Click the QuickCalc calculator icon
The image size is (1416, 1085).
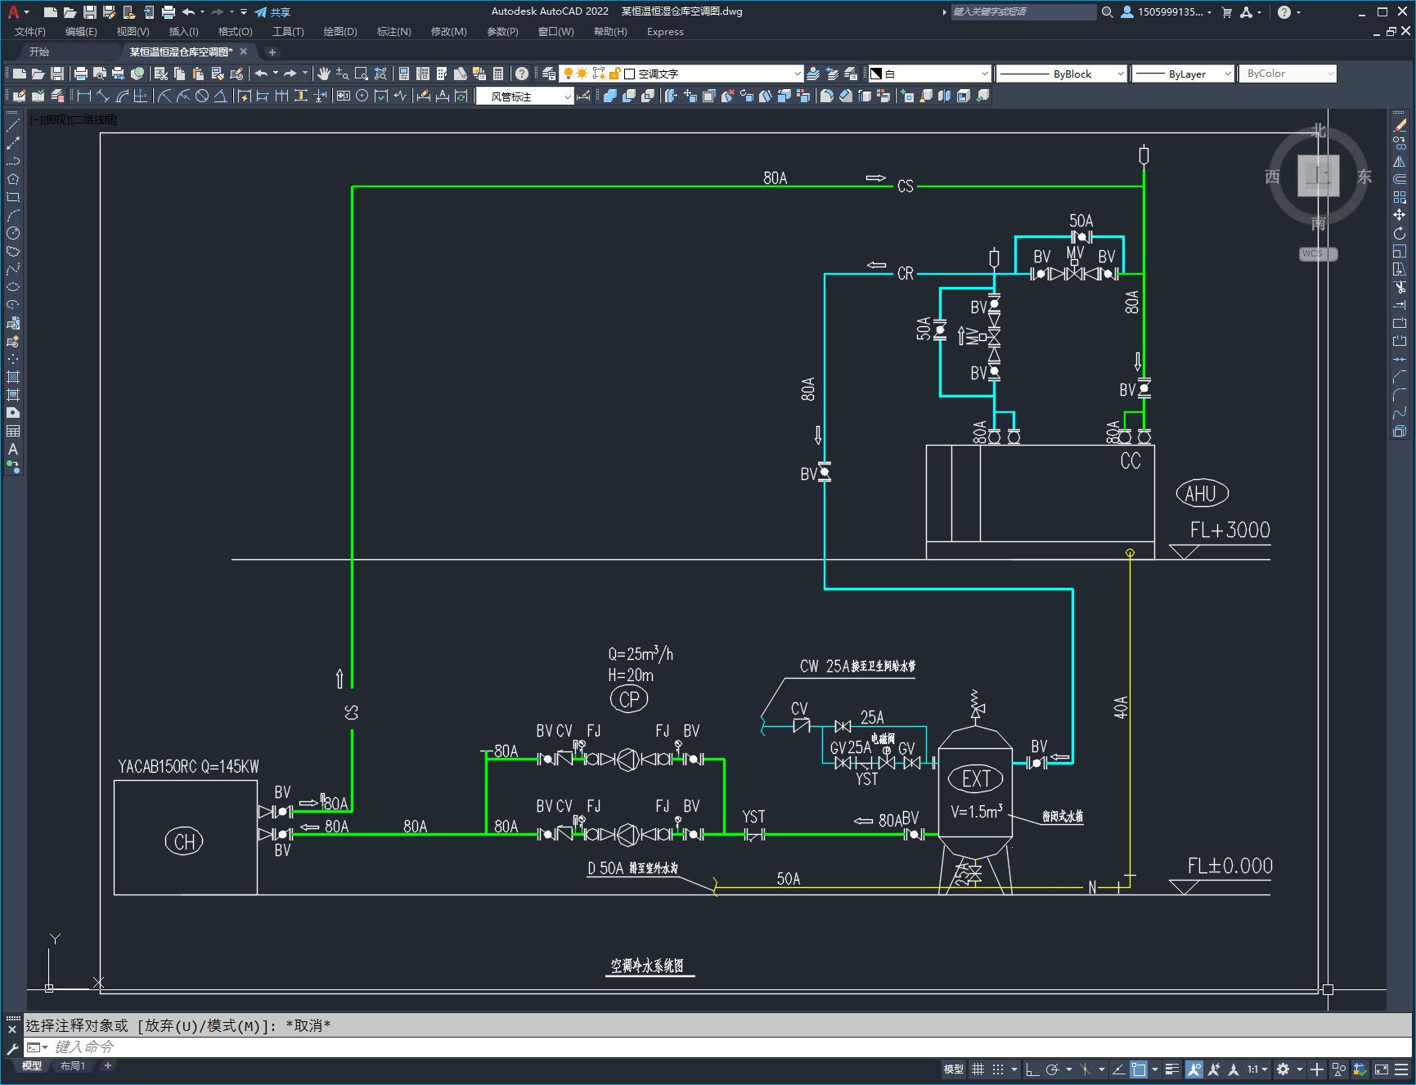(x=498, y=74)
